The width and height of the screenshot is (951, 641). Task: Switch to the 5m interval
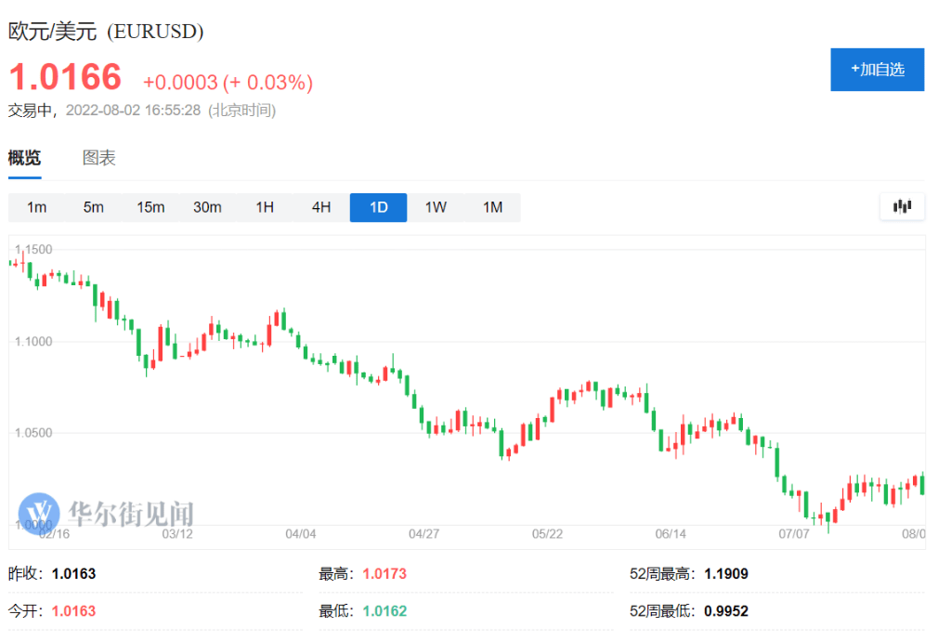[x=93, y=207]
